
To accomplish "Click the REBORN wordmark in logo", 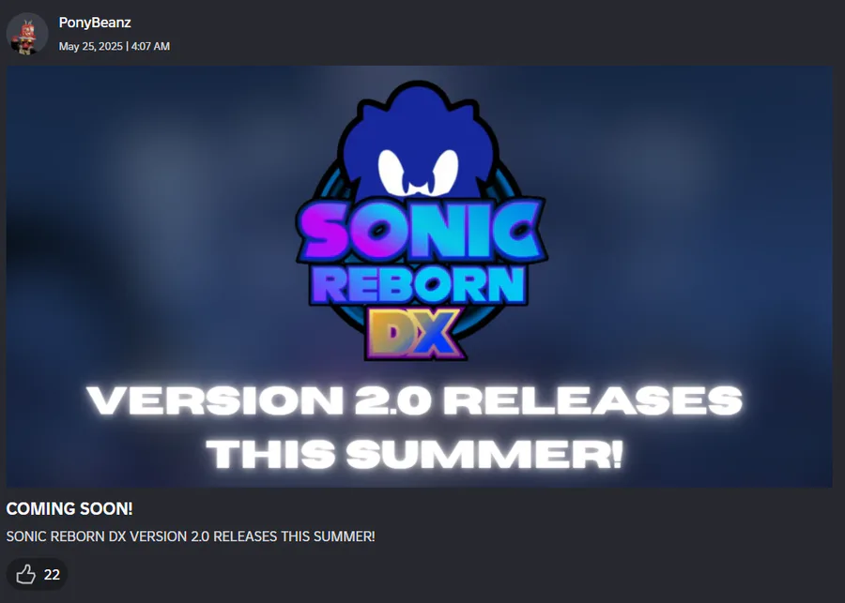I will (418, 284).
